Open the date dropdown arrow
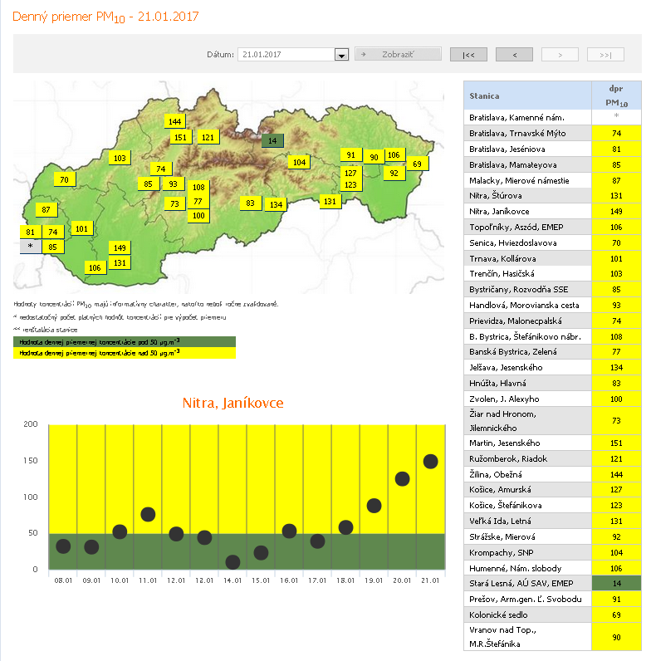651x661 pixels. [x=340, y=55]
